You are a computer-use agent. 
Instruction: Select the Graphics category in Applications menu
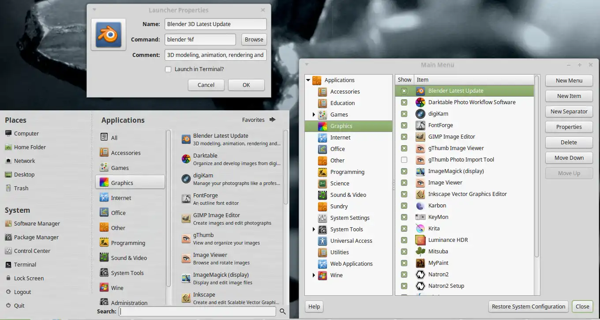pyautogui.click(x=130, y=183)
